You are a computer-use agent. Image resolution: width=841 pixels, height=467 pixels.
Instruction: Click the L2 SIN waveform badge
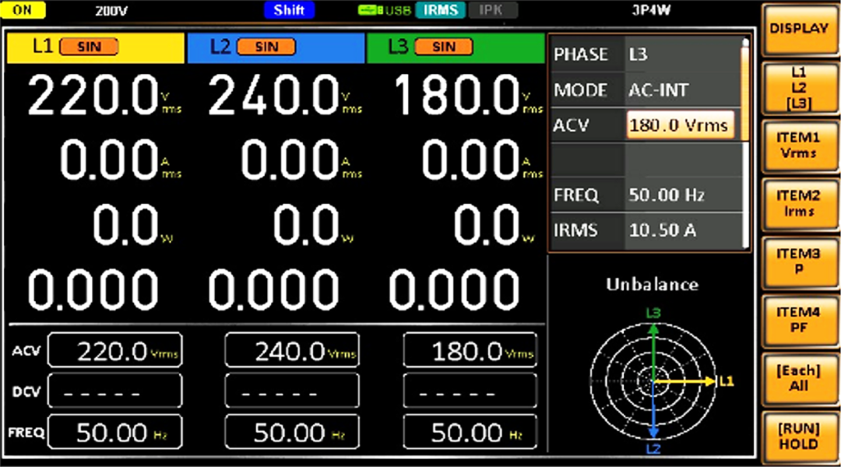point(266,47)
